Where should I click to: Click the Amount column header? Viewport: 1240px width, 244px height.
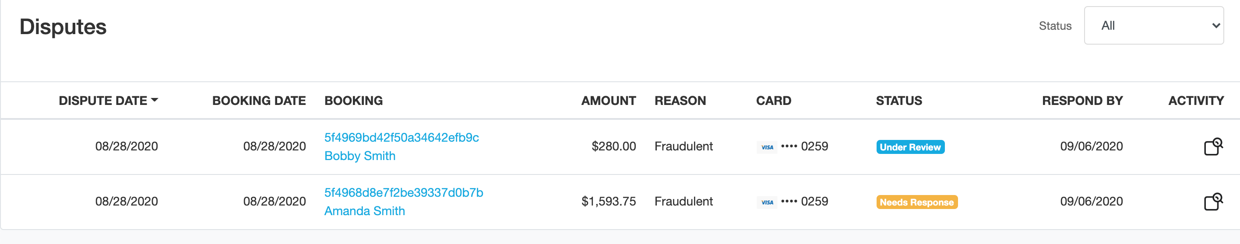pyautogui.click(x=609, y=101)
